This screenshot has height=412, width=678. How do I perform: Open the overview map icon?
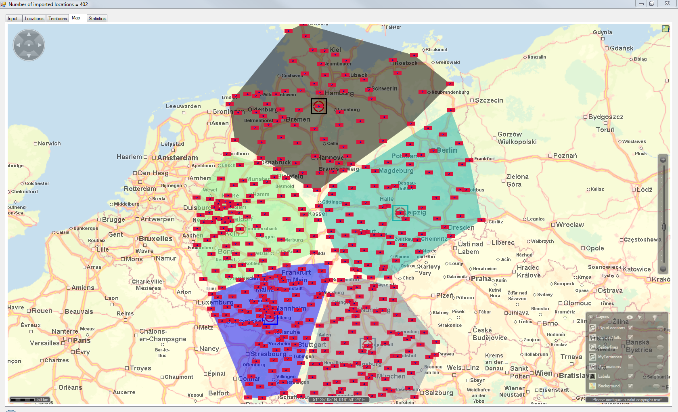tap(665, 28)
